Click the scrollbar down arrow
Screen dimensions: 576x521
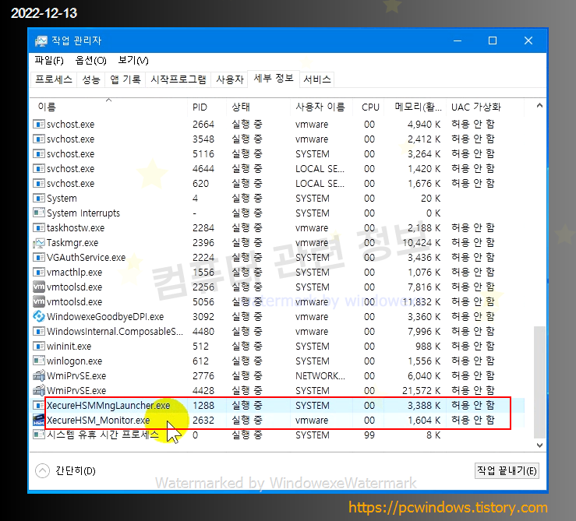[x=539, y=445]
